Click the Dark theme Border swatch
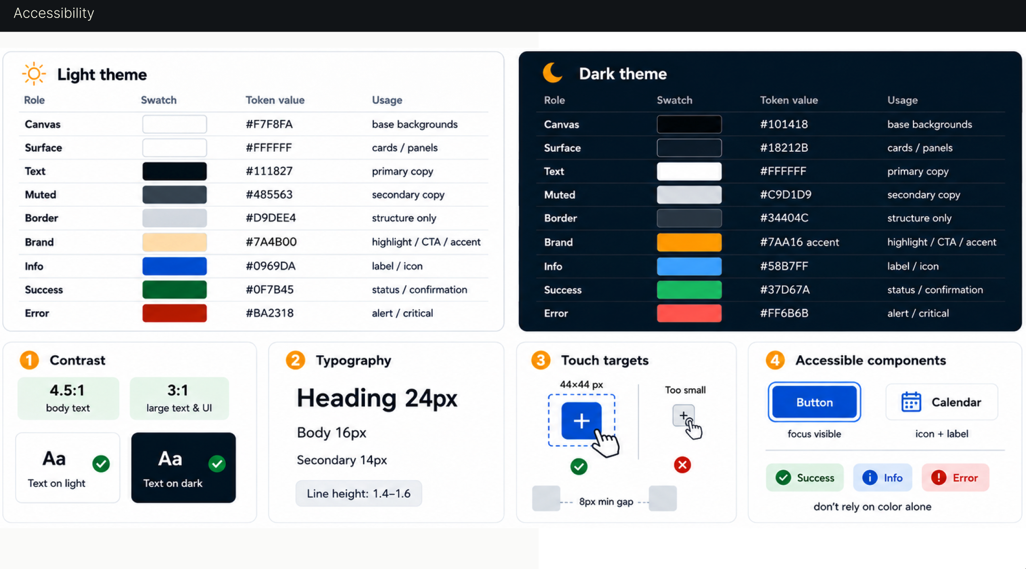Screen dimensions: 1026x569 (x=689, y=218)
